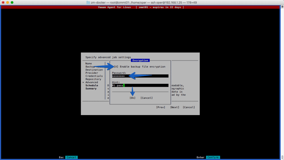Focus the Hint input field
This screenshot has width=284, height=160.
[140, 85]
